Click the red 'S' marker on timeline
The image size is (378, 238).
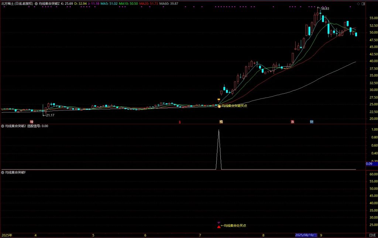pyautogui.click(x=180, y=122)
